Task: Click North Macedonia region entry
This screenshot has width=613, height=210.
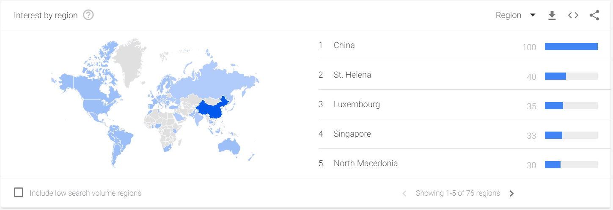Action: pos(366,163)
